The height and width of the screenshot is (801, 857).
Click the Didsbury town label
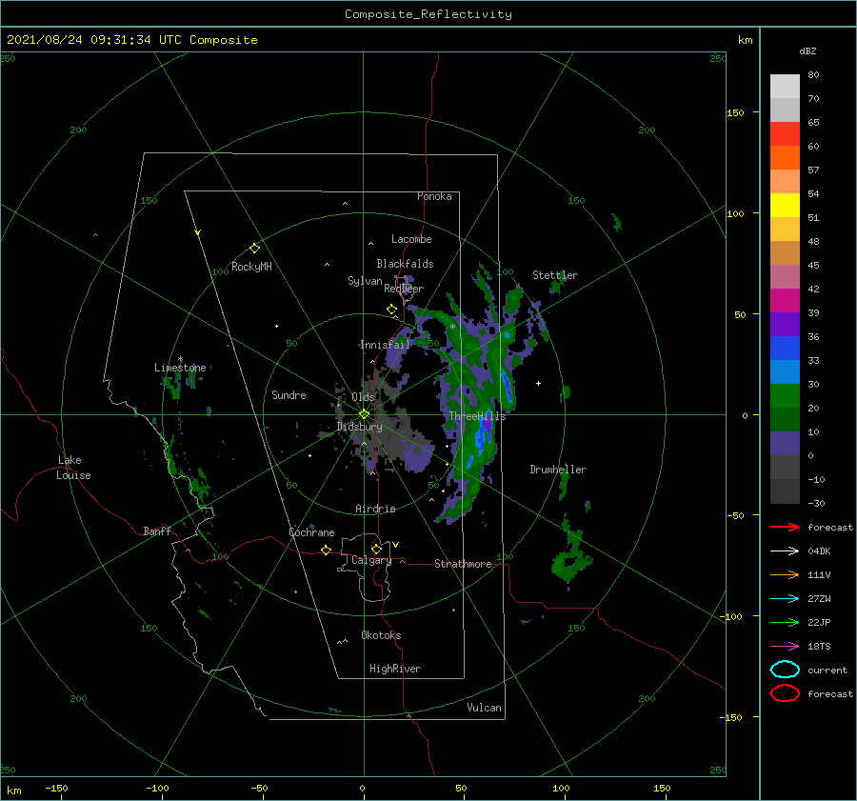(360, 427)
